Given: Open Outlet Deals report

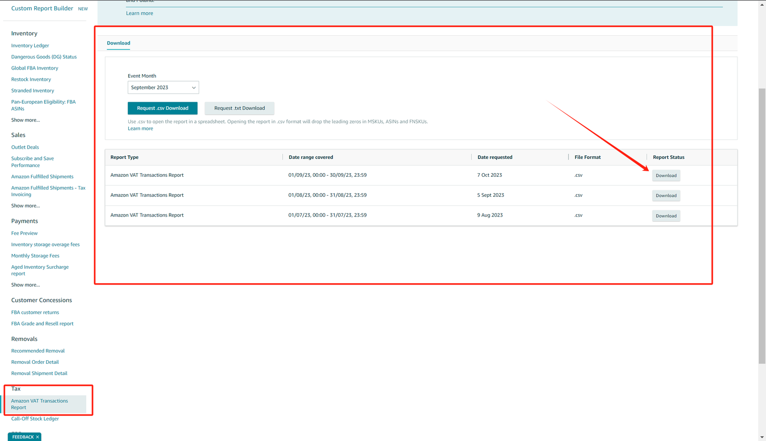Looking at the screenshot, I should (25, 147).
